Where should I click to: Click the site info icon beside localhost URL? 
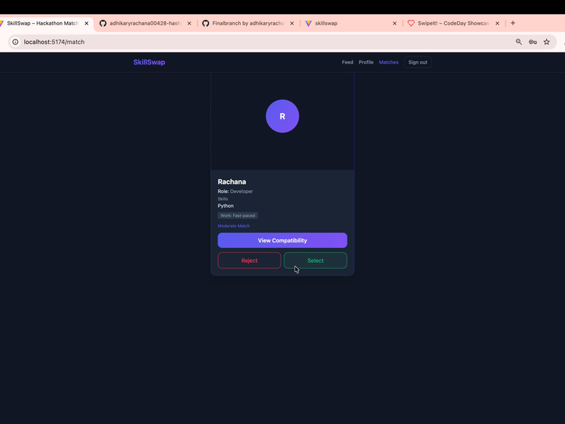click(x=16, y=42)
